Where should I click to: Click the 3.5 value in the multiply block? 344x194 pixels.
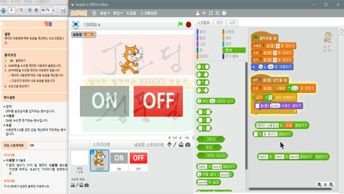pyautogui.click(x=295, y=88)
